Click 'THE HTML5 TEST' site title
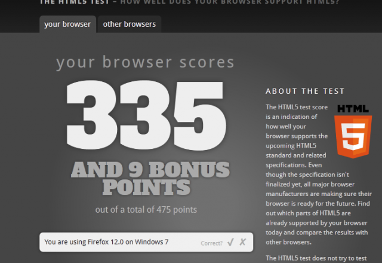The image size is (382, 263). (75, 2)
